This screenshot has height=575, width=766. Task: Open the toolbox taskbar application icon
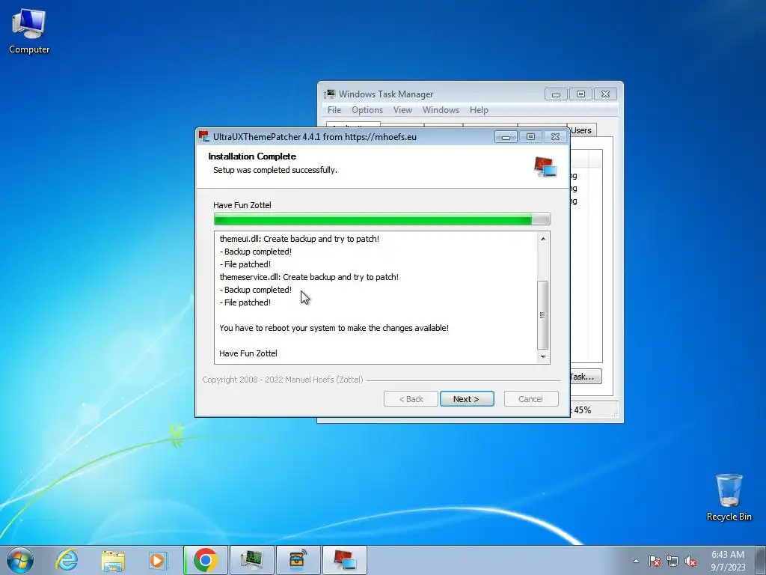(298, 560)
